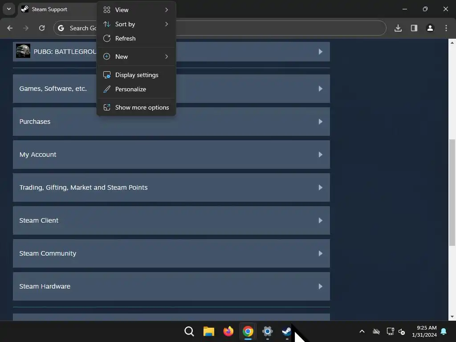Viewport: 456px width, 342px height.
Task: Click the scrollbar up arrow
Action: click(x=452, y=43)
